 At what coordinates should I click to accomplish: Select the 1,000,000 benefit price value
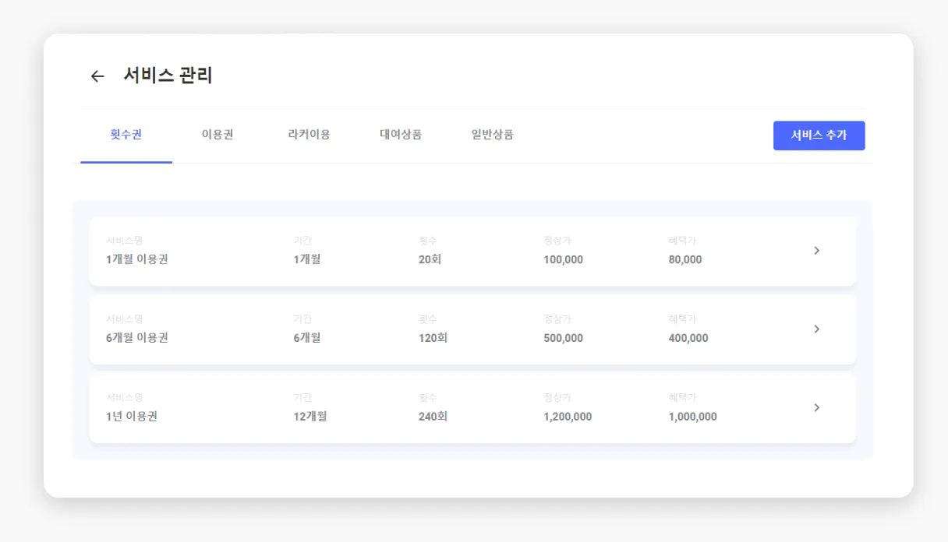click(692, 417)
